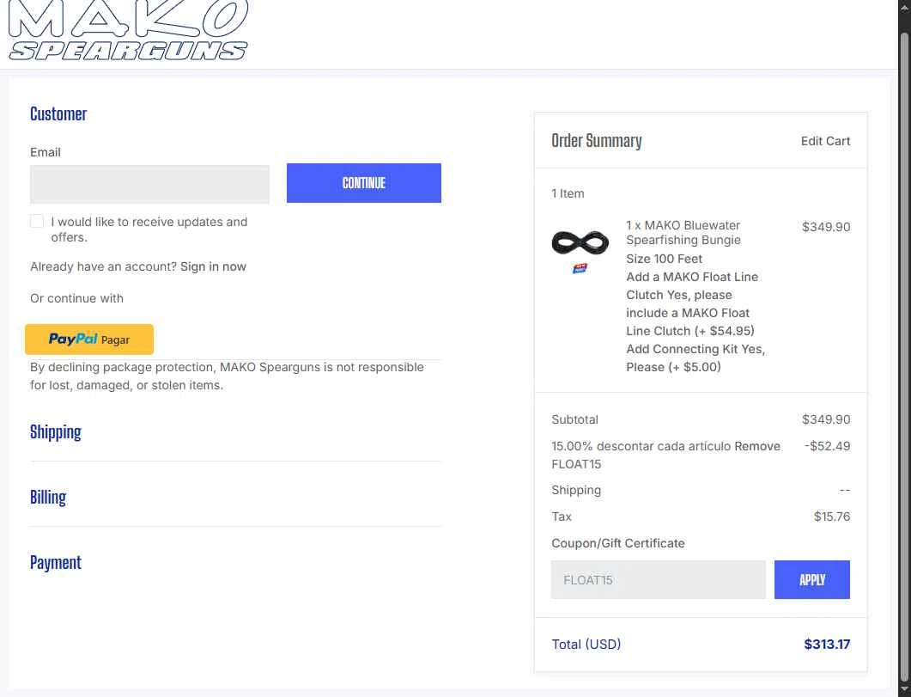The height and width of the screenshot is (697, 911).
Task: Remove the FLOAT15 coupon
Action: (757, 446)
